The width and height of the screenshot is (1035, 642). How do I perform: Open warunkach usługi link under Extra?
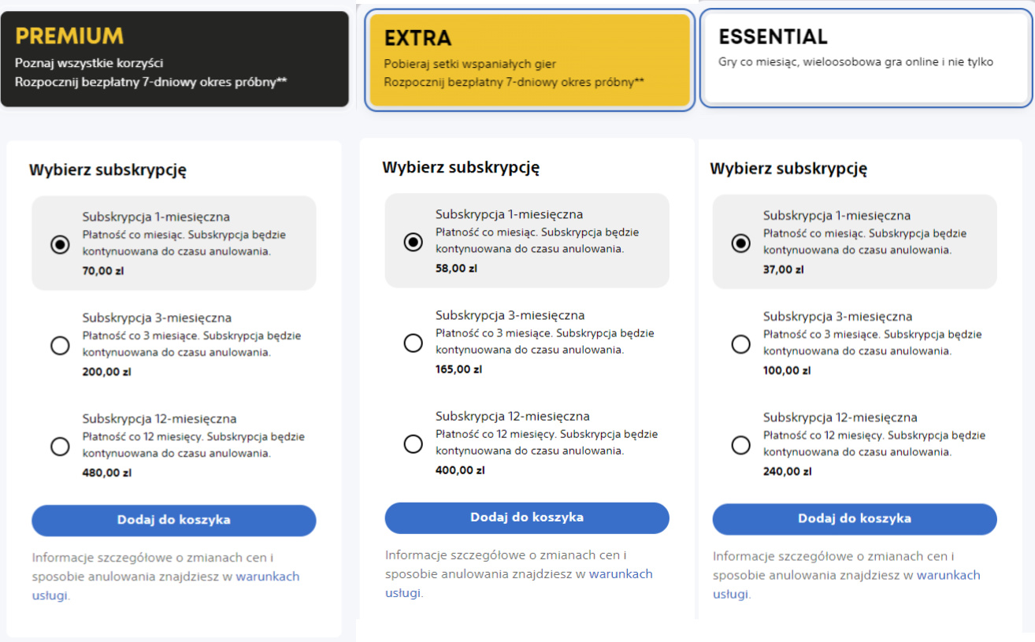621,574
